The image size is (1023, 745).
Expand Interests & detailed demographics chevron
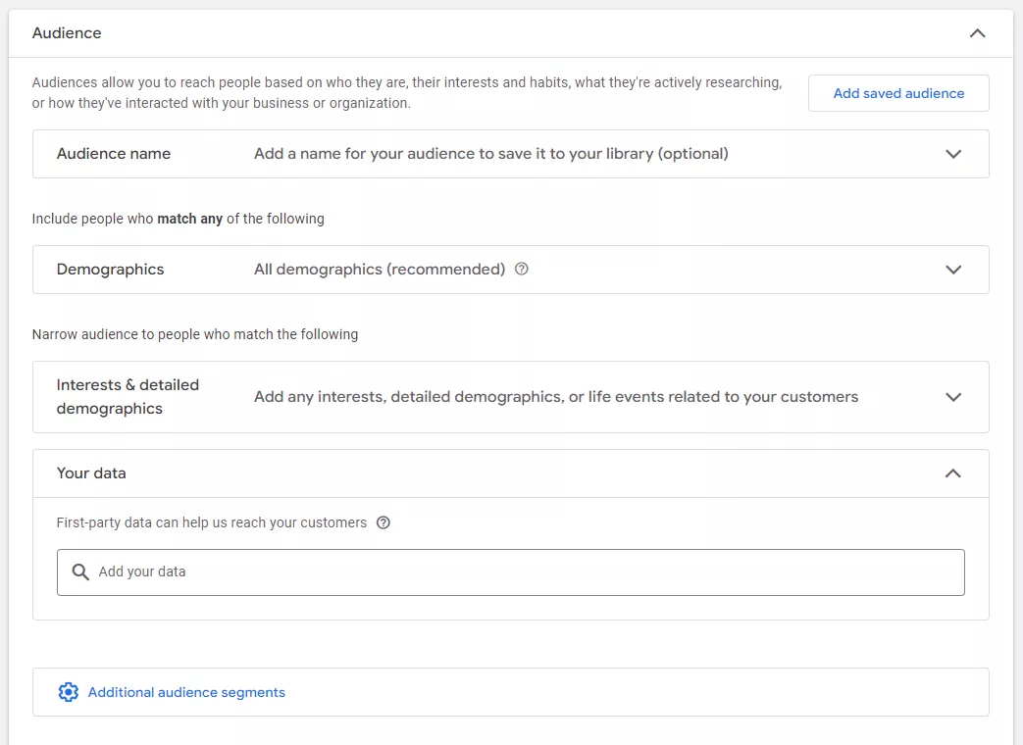[x=952, y=397]
